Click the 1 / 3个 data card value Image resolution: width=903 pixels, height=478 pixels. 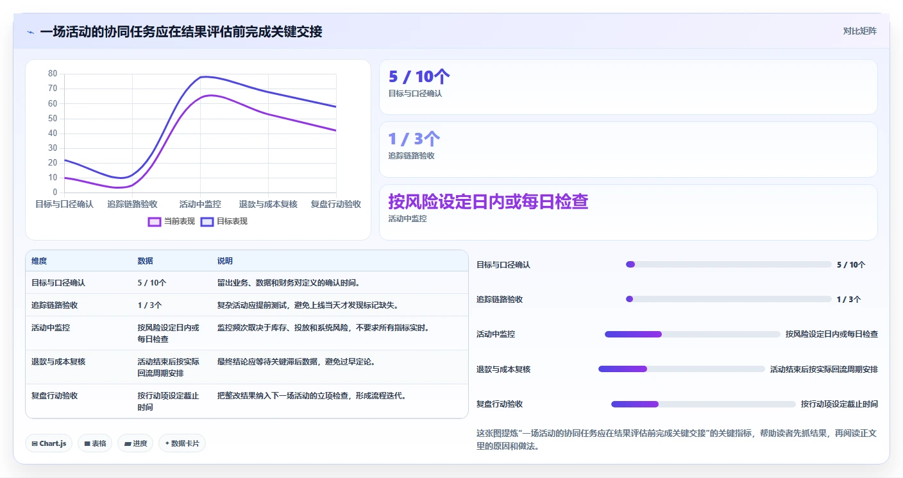(414, 139)
